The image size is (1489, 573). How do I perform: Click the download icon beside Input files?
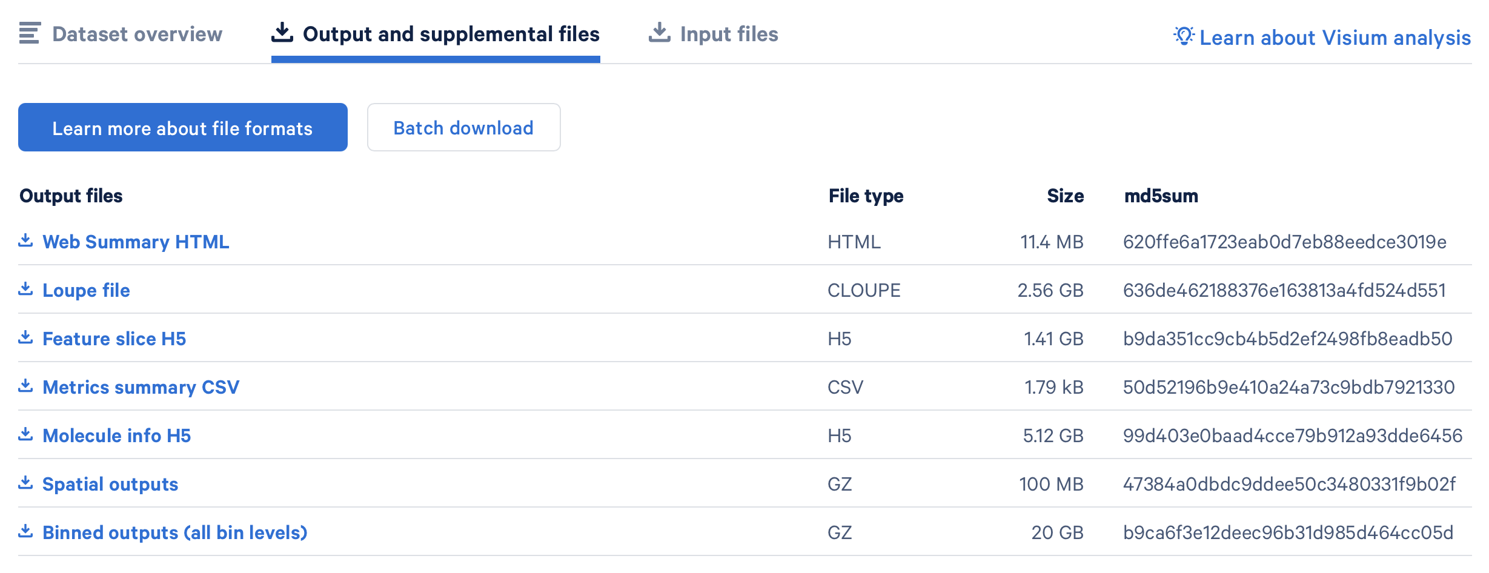660,33
